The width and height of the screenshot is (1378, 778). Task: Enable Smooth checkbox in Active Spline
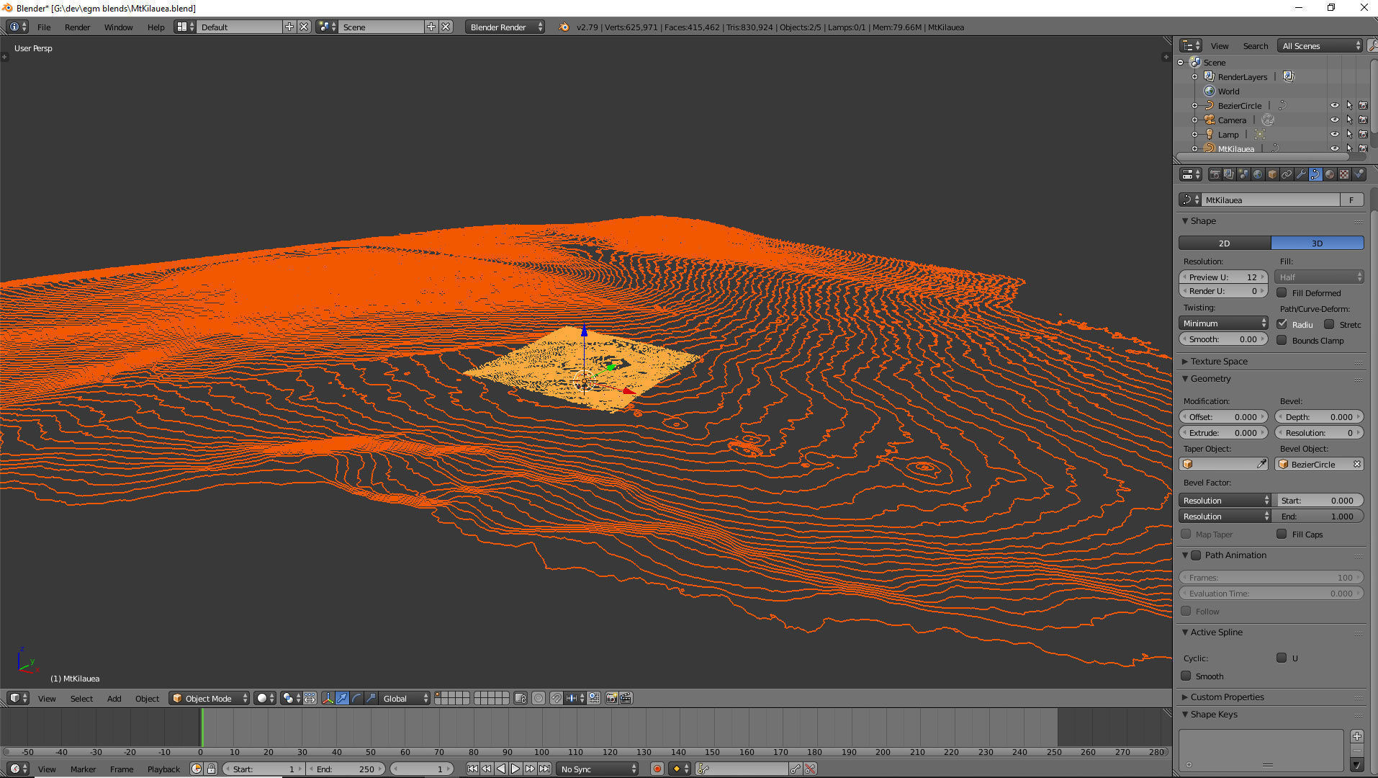click(1186, 676)
